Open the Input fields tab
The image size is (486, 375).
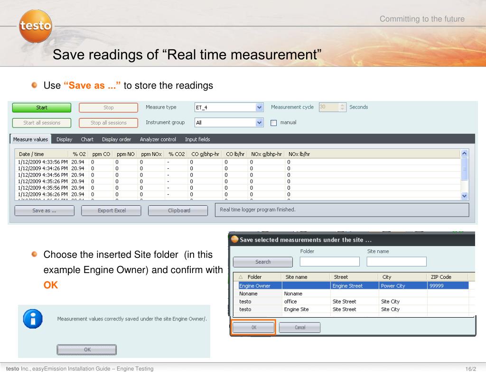pyautogui.click(x=197, y=139)
